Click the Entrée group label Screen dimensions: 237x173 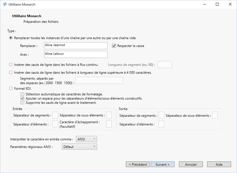pyautogui.click(x=17, y=109)
